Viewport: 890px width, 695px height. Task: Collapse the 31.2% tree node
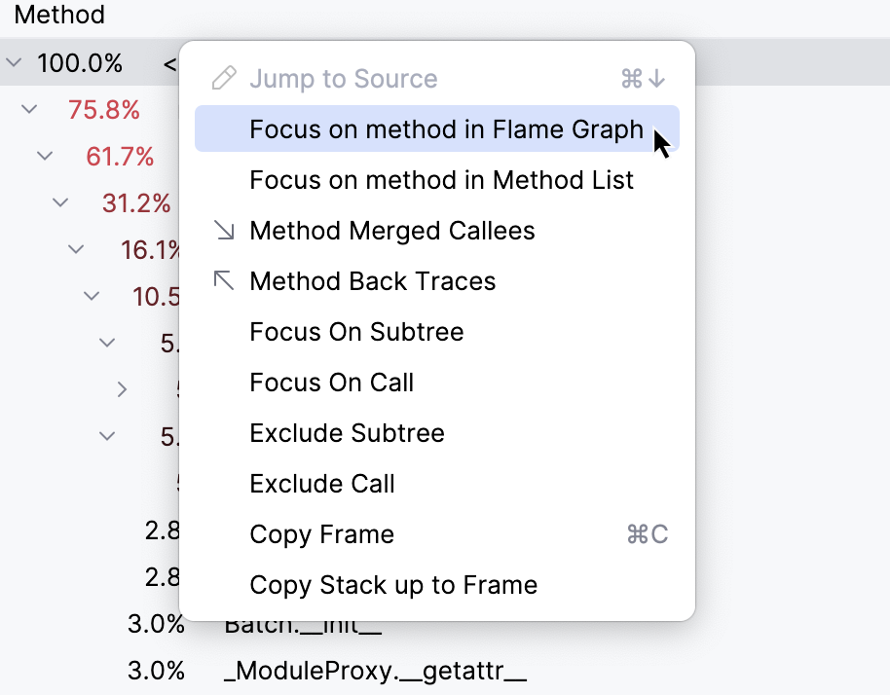pos(60,202)
